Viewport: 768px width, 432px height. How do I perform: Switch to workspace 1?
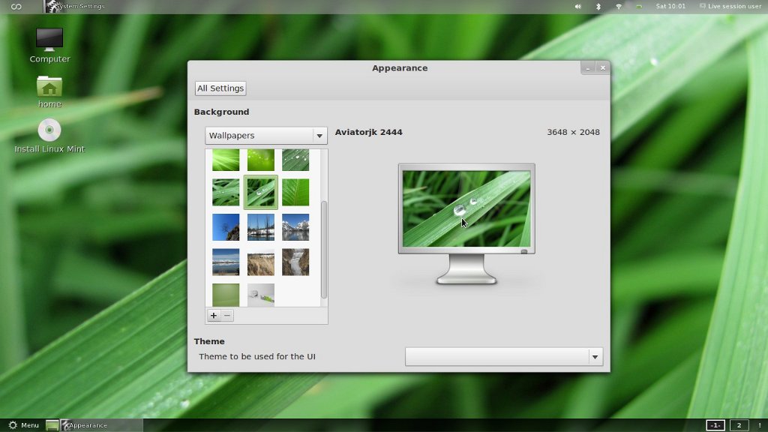715,425
